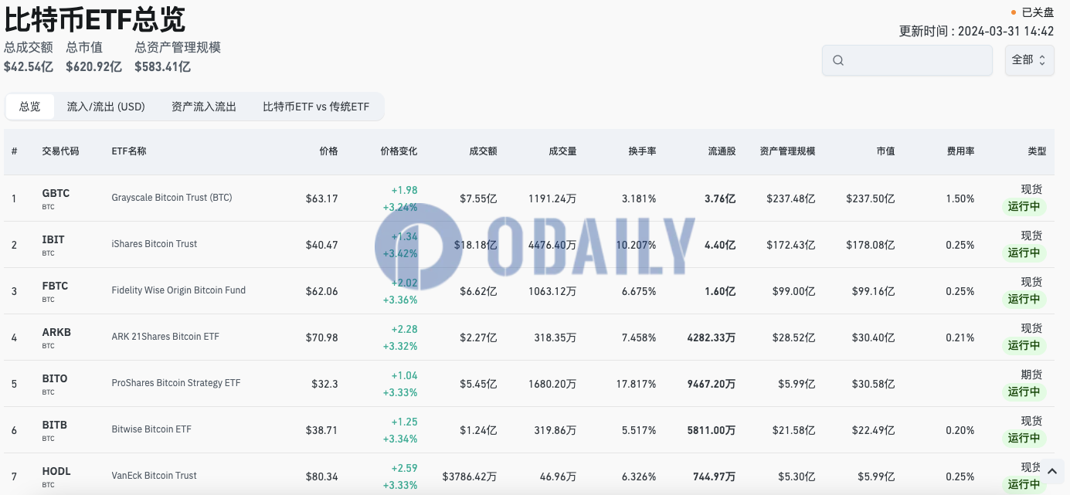This screenshot has width=1070, height=495.
Task: Click inside the search input field
Action: click(907, 60)
